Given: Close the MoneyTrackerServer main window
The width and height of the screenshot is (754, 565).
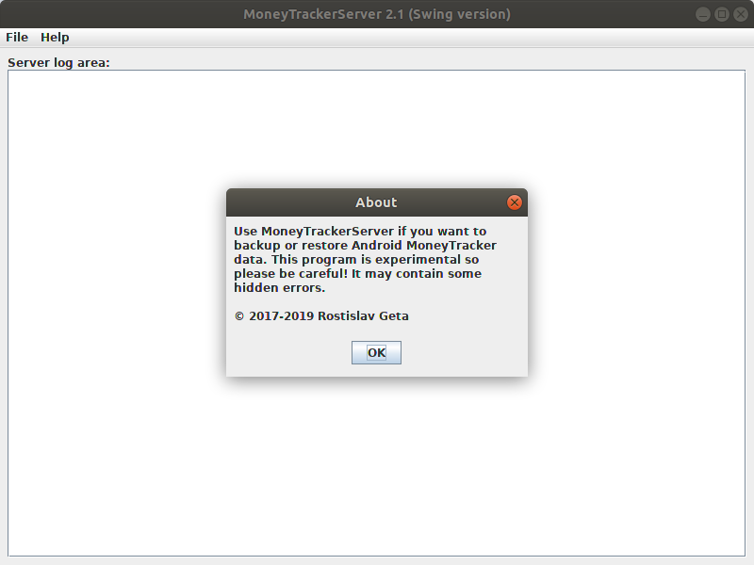Looking at the screenshot, I should tap(741, 14).
